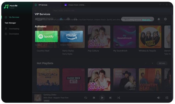The height and width of the screenshot is (104, 175).
Task: Click the Getting Older song title
Action: click(50, 95)
